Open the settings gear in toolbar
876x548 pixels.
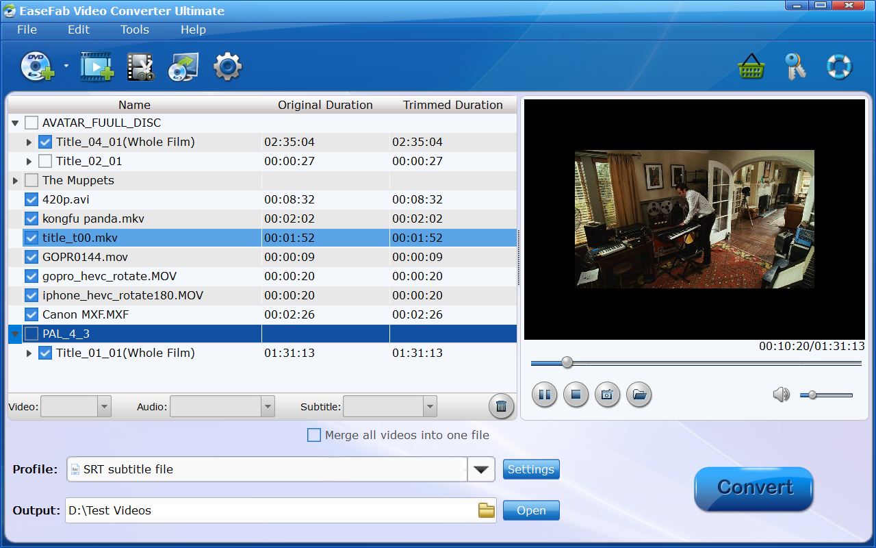(x=227, y=66)
